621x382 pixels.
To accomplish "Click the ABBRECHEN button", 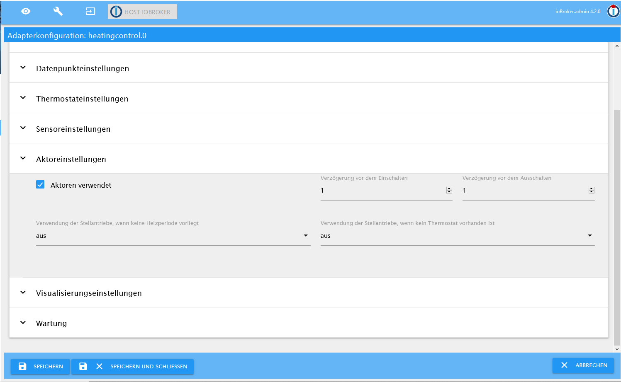I will (x=583, y=365).
